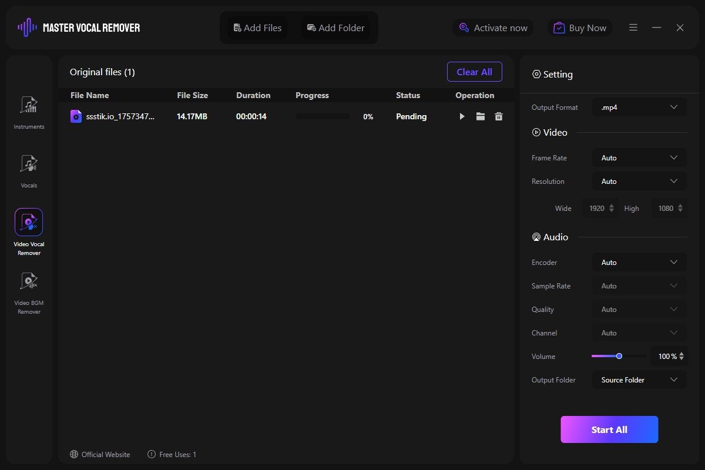This screenshot has height=470, width=705.
Task: Expand the Resolution dropdown
Action: tap(639, 182)
